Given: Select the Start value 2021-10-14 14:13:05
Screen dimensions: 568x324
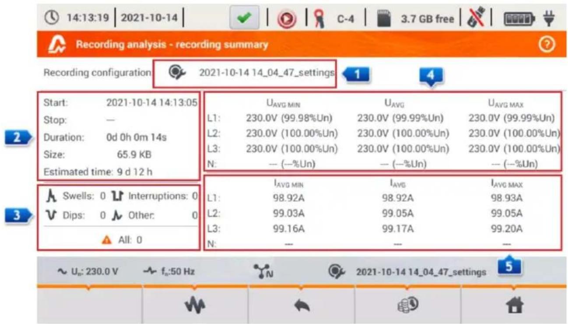Looking at the screenshot, I should (x=152, y=102).
